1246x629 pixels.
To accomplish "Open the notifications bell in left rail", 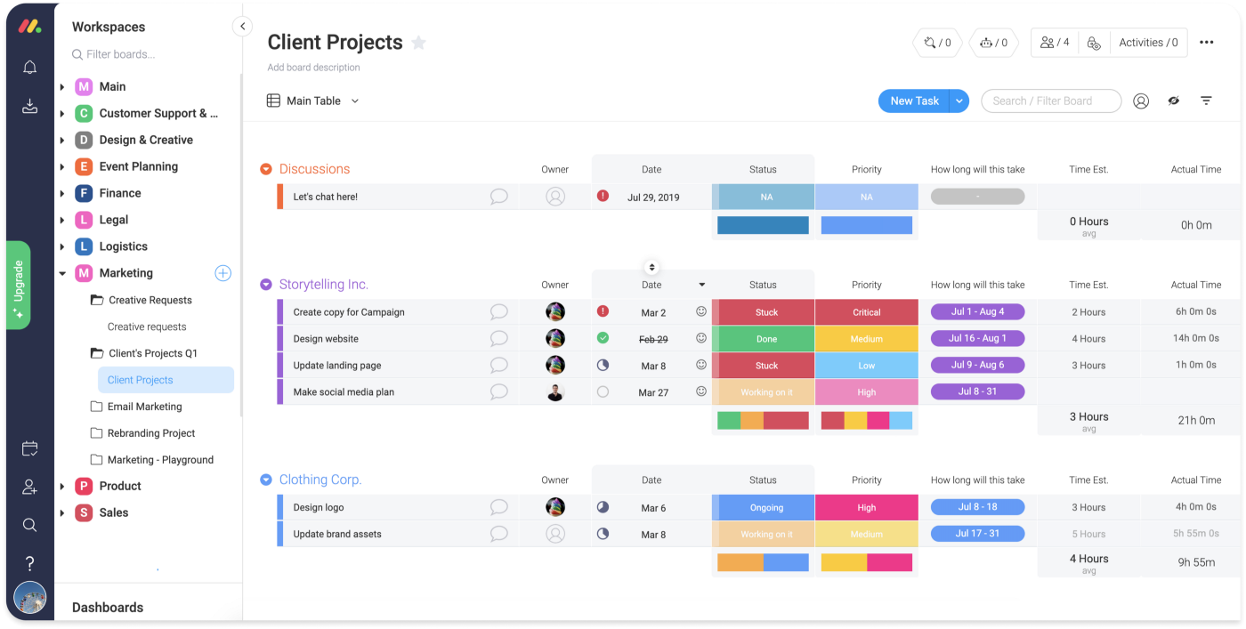I will [x=29, y=68].
